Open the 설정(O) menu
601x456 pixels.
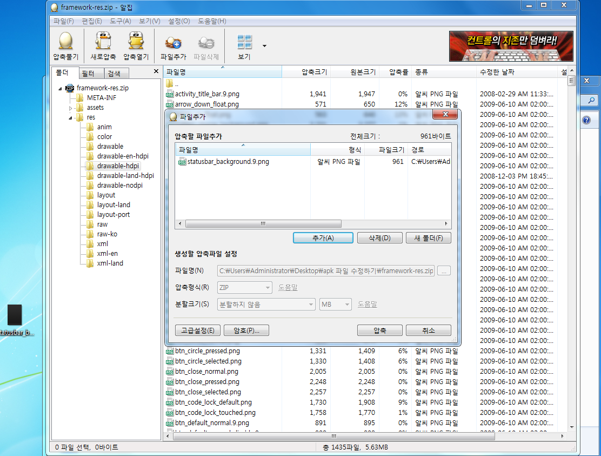pyautogui.click(x=179, y=21)
